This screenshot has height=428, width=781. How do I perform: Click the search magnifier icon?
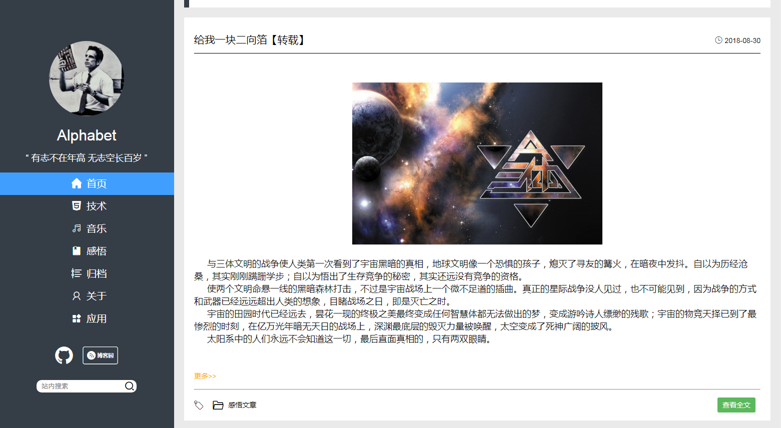click(129, 386)
